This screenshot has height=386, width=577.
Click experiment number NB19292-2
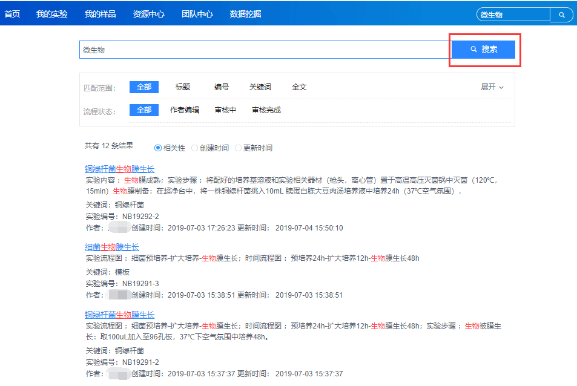click(140, 217)
